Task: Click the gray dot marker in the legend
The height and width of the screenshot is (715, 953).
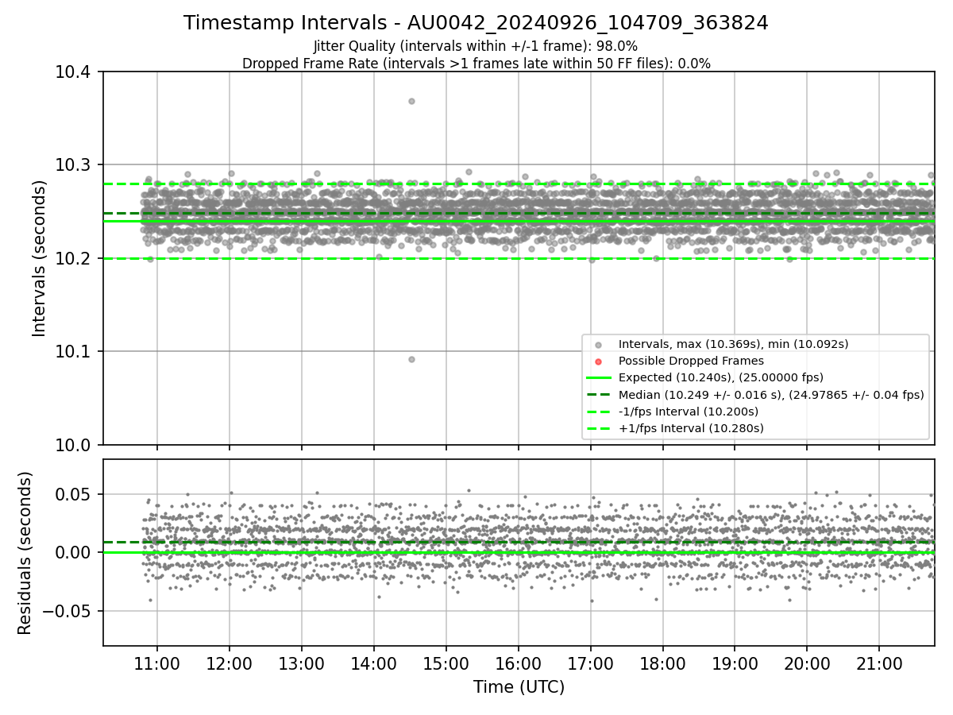Action: (x=599, y=344)
